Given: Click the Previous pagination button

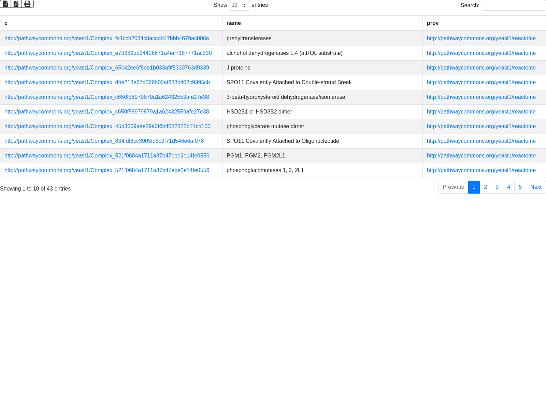Looking at the screenshot, I should [x=453, y=187].
